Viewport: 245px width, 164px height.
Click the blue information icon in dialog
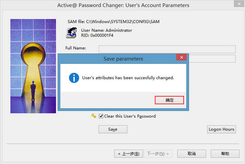coord(74,77)
